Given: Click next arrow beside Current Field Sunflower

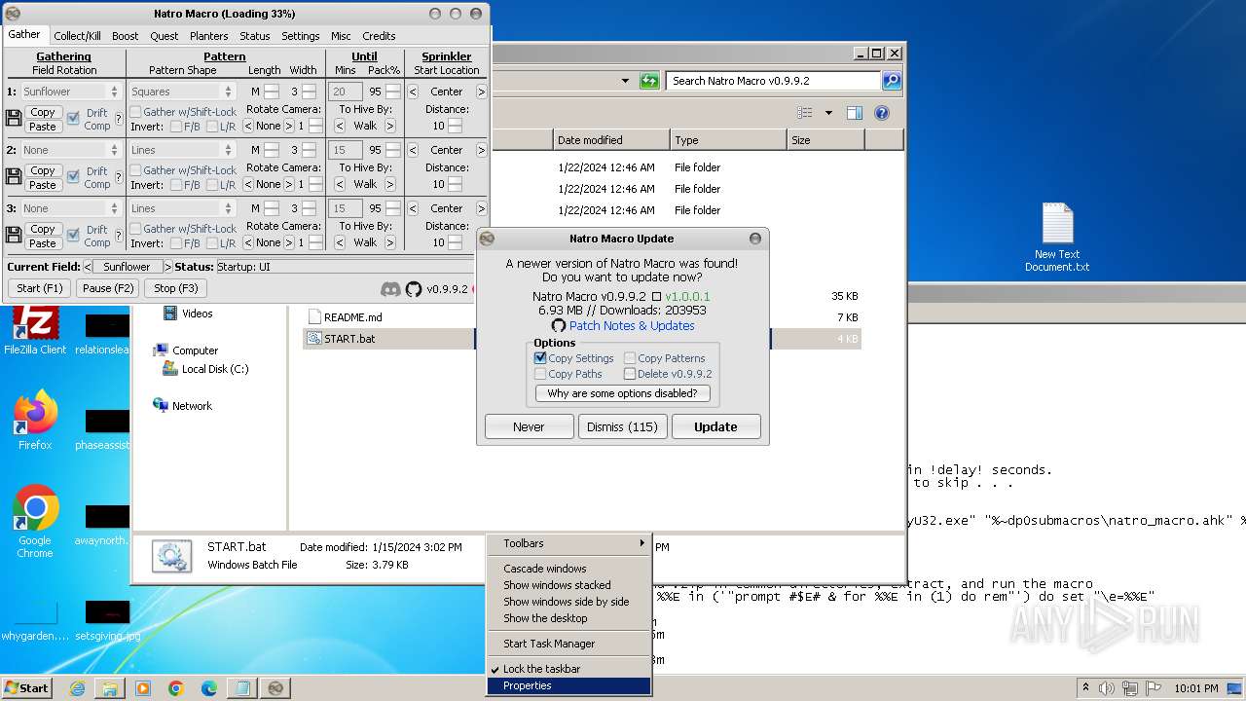Looking at the screenshot, I should coord(167,267).
